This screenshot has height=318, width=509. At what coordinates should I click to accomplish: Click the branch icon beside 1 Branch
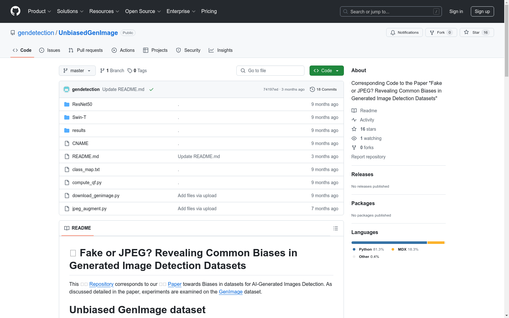click(x=102, y=71)
